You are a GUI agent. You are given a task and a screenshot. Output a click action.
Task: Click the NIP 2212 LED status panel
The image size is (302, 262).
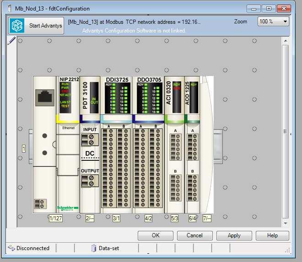(x=65, y=98)
